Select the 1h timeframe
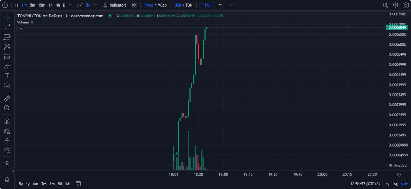Viewport: 411px width, 189px height. click(50, 5)
